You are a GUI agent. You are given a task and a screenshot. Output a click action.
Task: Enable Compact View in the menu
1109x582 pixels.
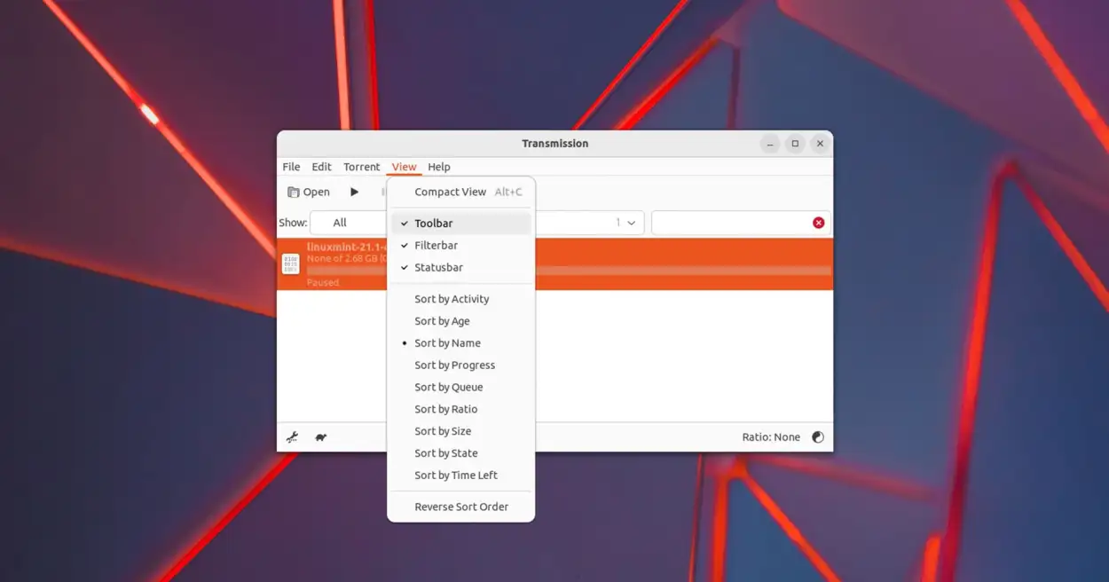coord(461,192)
